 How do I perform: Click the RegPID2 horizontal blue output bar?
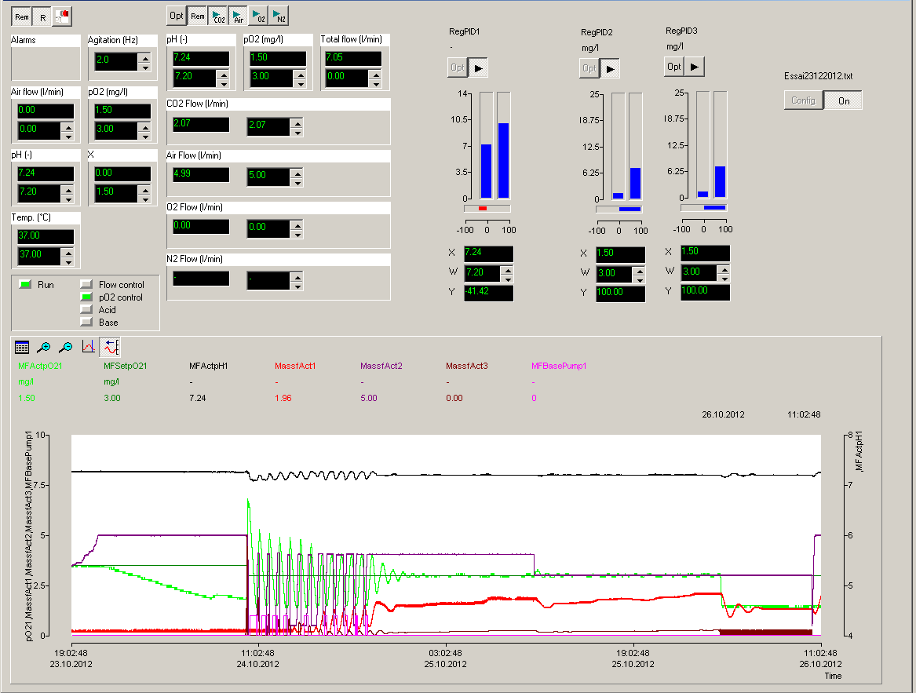tap(630, 209)
